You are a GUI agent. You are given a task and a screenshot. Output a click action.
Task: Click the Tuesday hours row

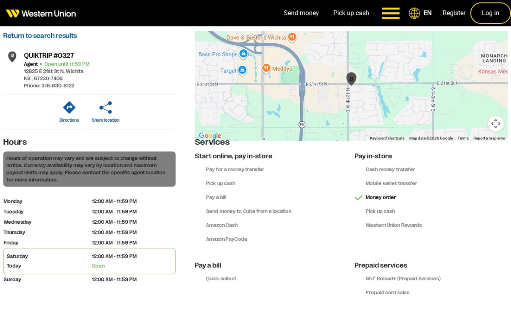89,212
